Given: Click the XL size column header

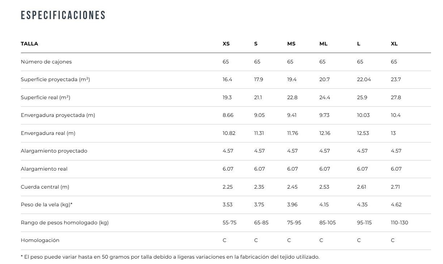Looking at the screenshot, I should tap(394, 44).
